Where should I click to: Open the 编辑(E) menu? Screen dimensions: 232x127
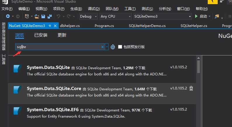click(24, 9)
